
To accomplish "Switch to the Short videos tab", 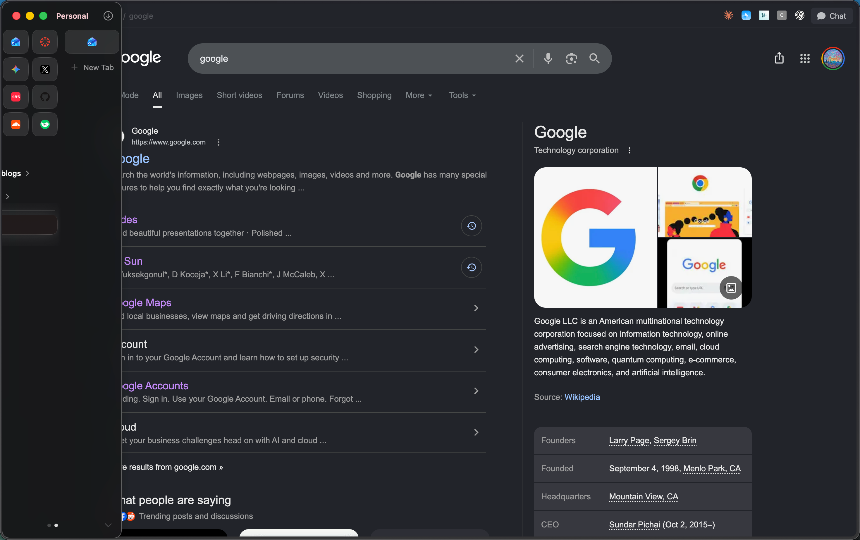I will [x=240, y=95].
